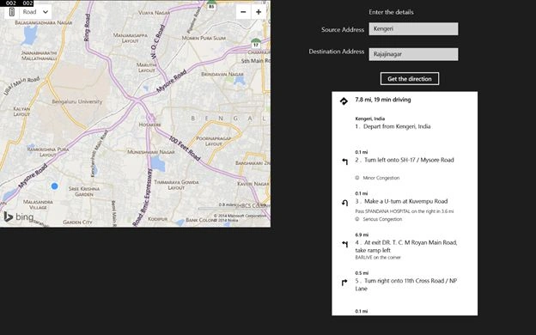Select step 5 Turn right onto 11th Cross Road

click(406, 284)
